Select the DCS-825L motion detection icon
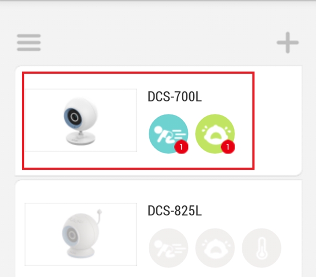Image resolution: width=316 pixels, height=277 pixels. [169, 248]
